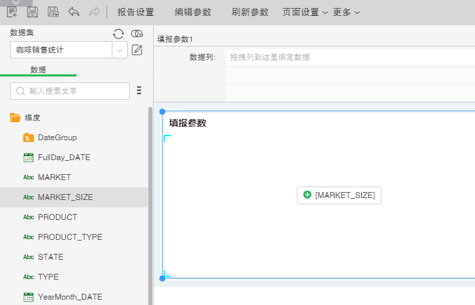Click the save-as icon in toolbar
This screenshot has width=475, height=305.
click(x=53, y=13)
